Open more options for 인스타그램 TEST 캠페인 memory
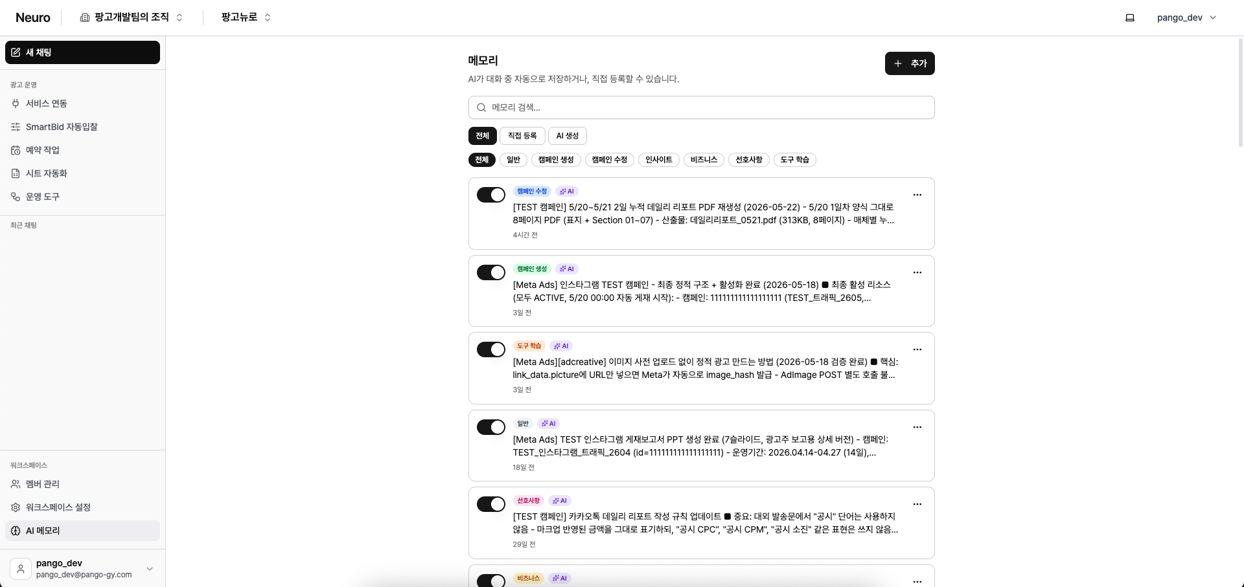 coord(917,272)
